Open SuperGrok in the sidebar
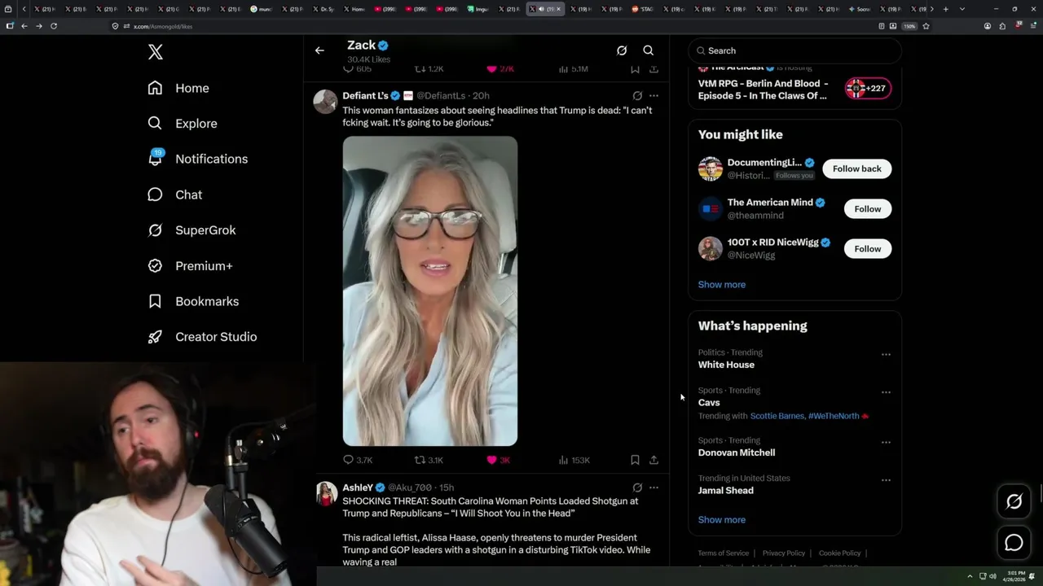The height and width of the screenshot is (586, 1043). (191, 230)
